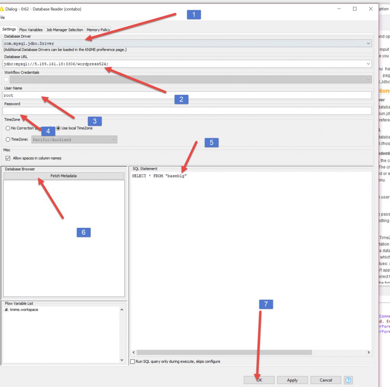
Task: Expand the Database Driver dropdown
Action: pyautogui.click(x=368, y=44)
